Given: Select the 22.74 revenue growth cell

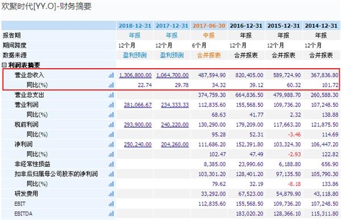Looking at the screenshot, I should [x=145, y=85].
